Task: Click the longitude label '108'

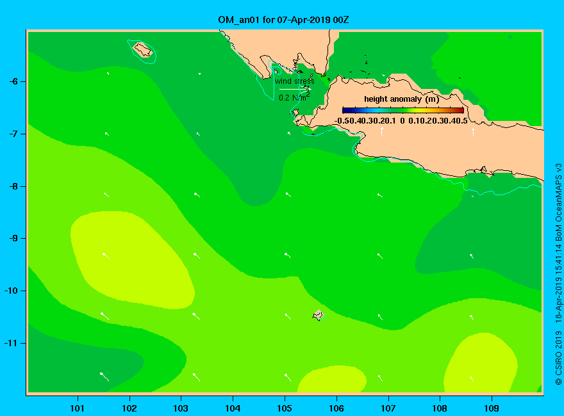Action: pos(440,408)
